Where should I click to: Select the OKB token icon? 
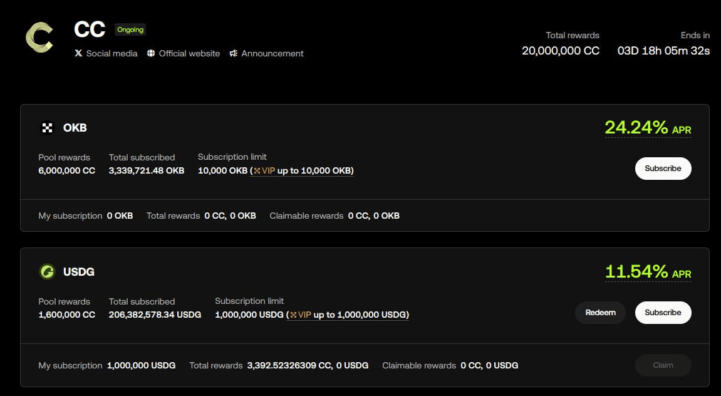(x=48, y=127)
